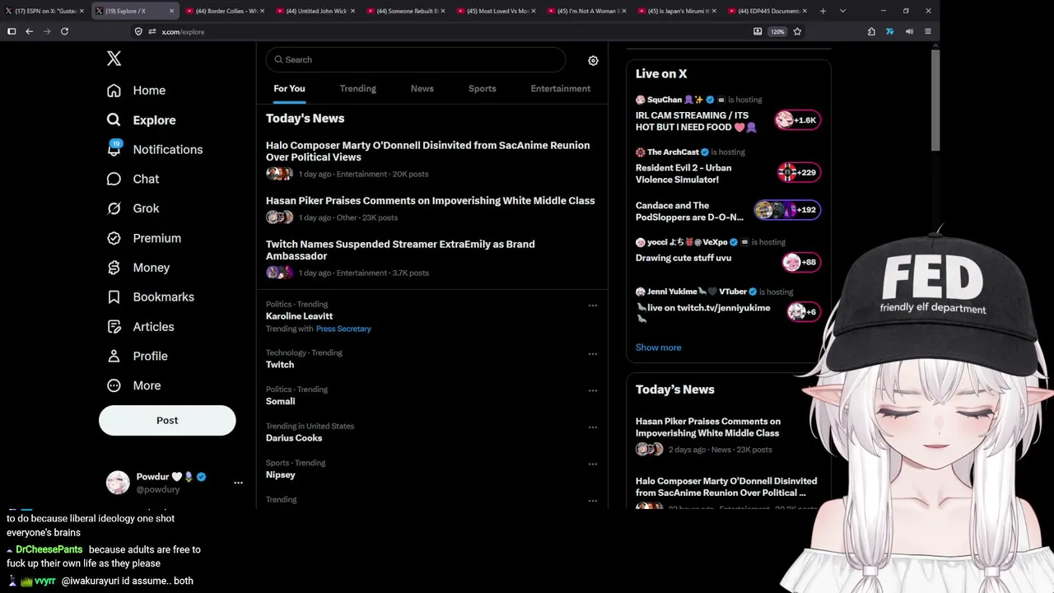Show more Live on X streams
Screen dimensions: 1054x593
(x=658, y=348)
